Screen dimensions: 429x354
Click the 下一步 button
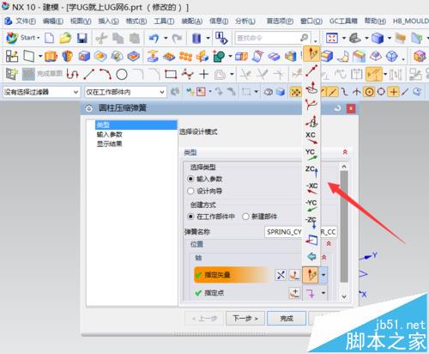(245, 318)
